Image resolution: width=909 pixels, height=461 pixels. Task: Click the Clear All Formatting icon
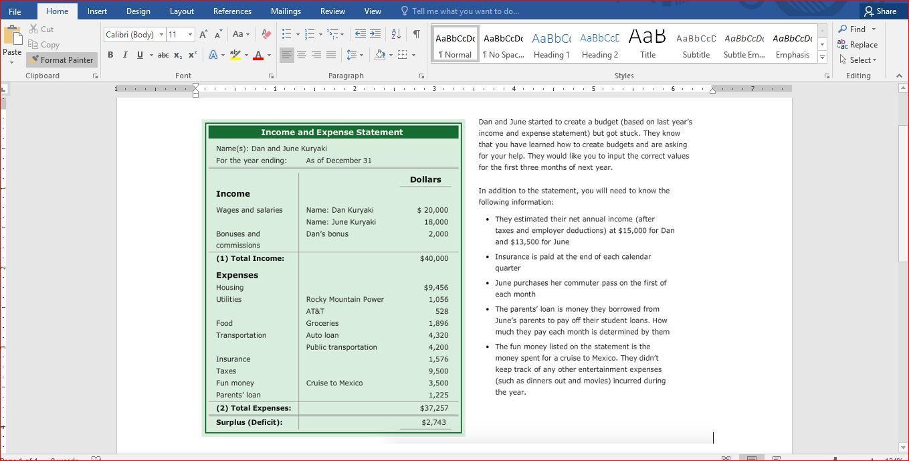tap(266, 34)
